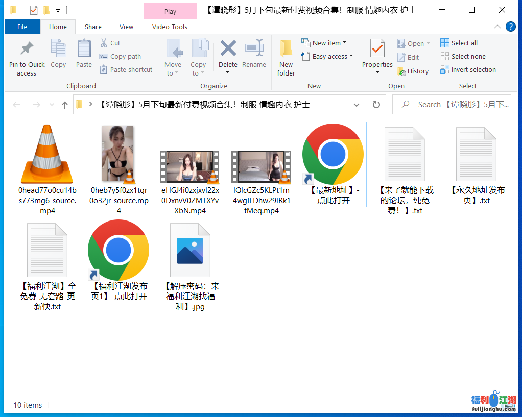The height and width of the screenshot is (417, 522).
Task: Click the Rename icon in Organize group
Action: [x=254, y=48]
